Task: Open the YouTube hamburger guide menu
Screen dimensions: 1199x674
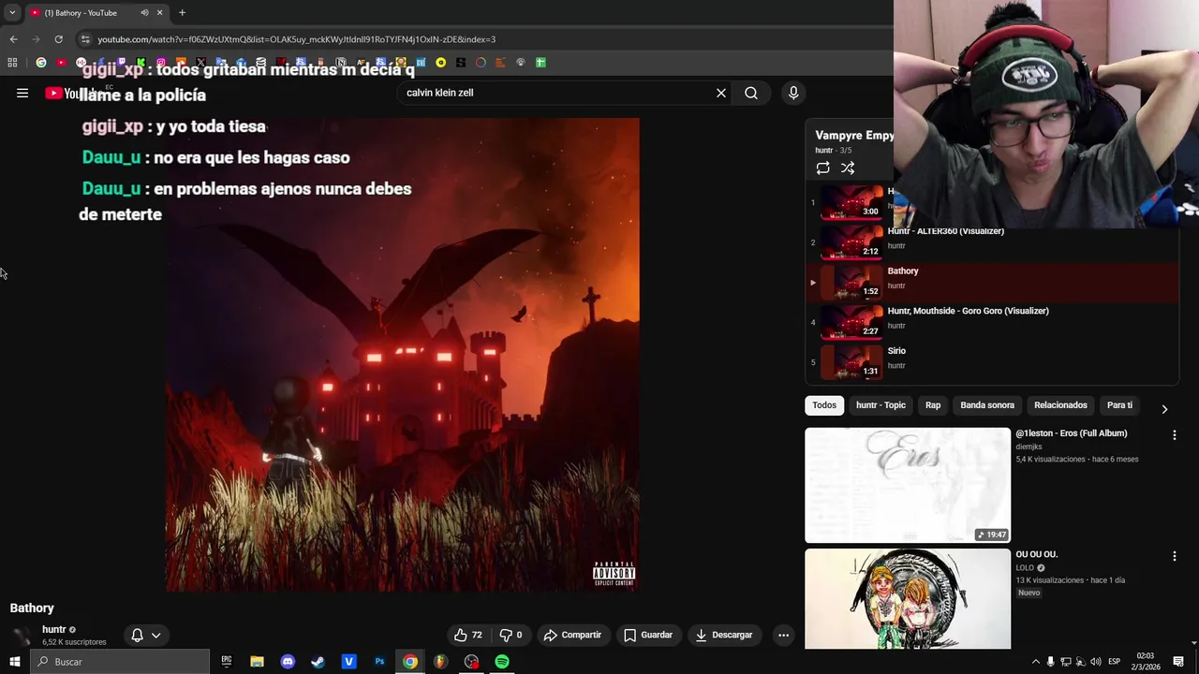Action: click(22, 93)
